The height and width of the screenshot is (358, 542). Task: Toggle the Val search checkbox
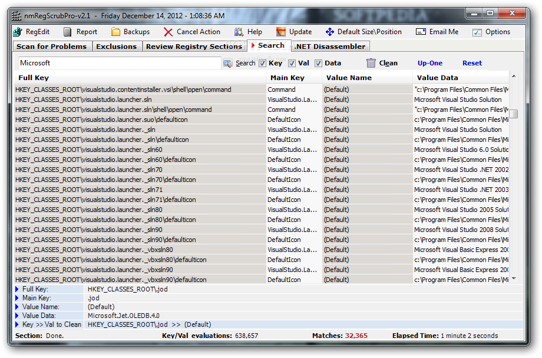pos(292,63)
